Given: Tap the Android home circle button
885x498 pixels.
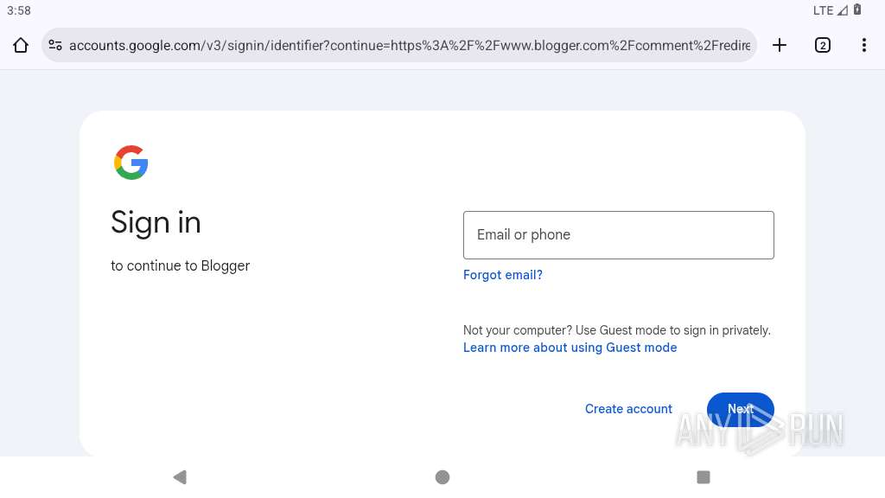Looking at the screenshot, I should pos(442,477).
